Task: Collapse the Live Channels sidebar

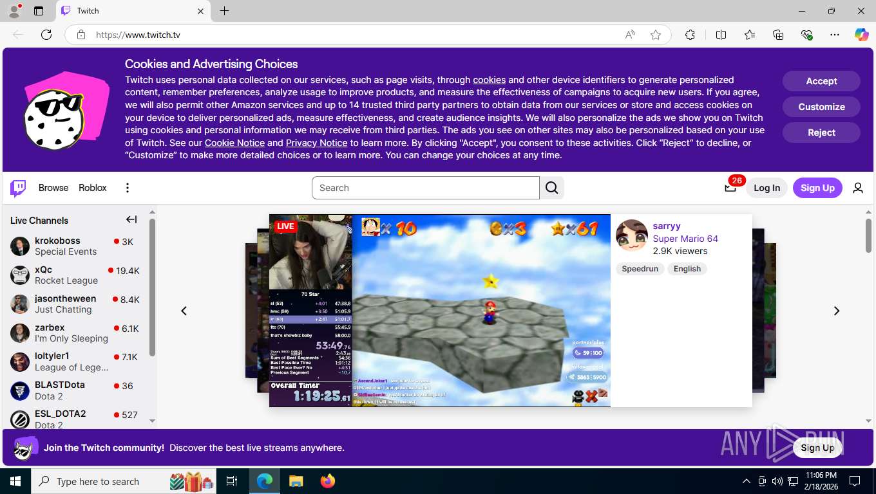Action: pyautogui.click(x=131, y=220)
